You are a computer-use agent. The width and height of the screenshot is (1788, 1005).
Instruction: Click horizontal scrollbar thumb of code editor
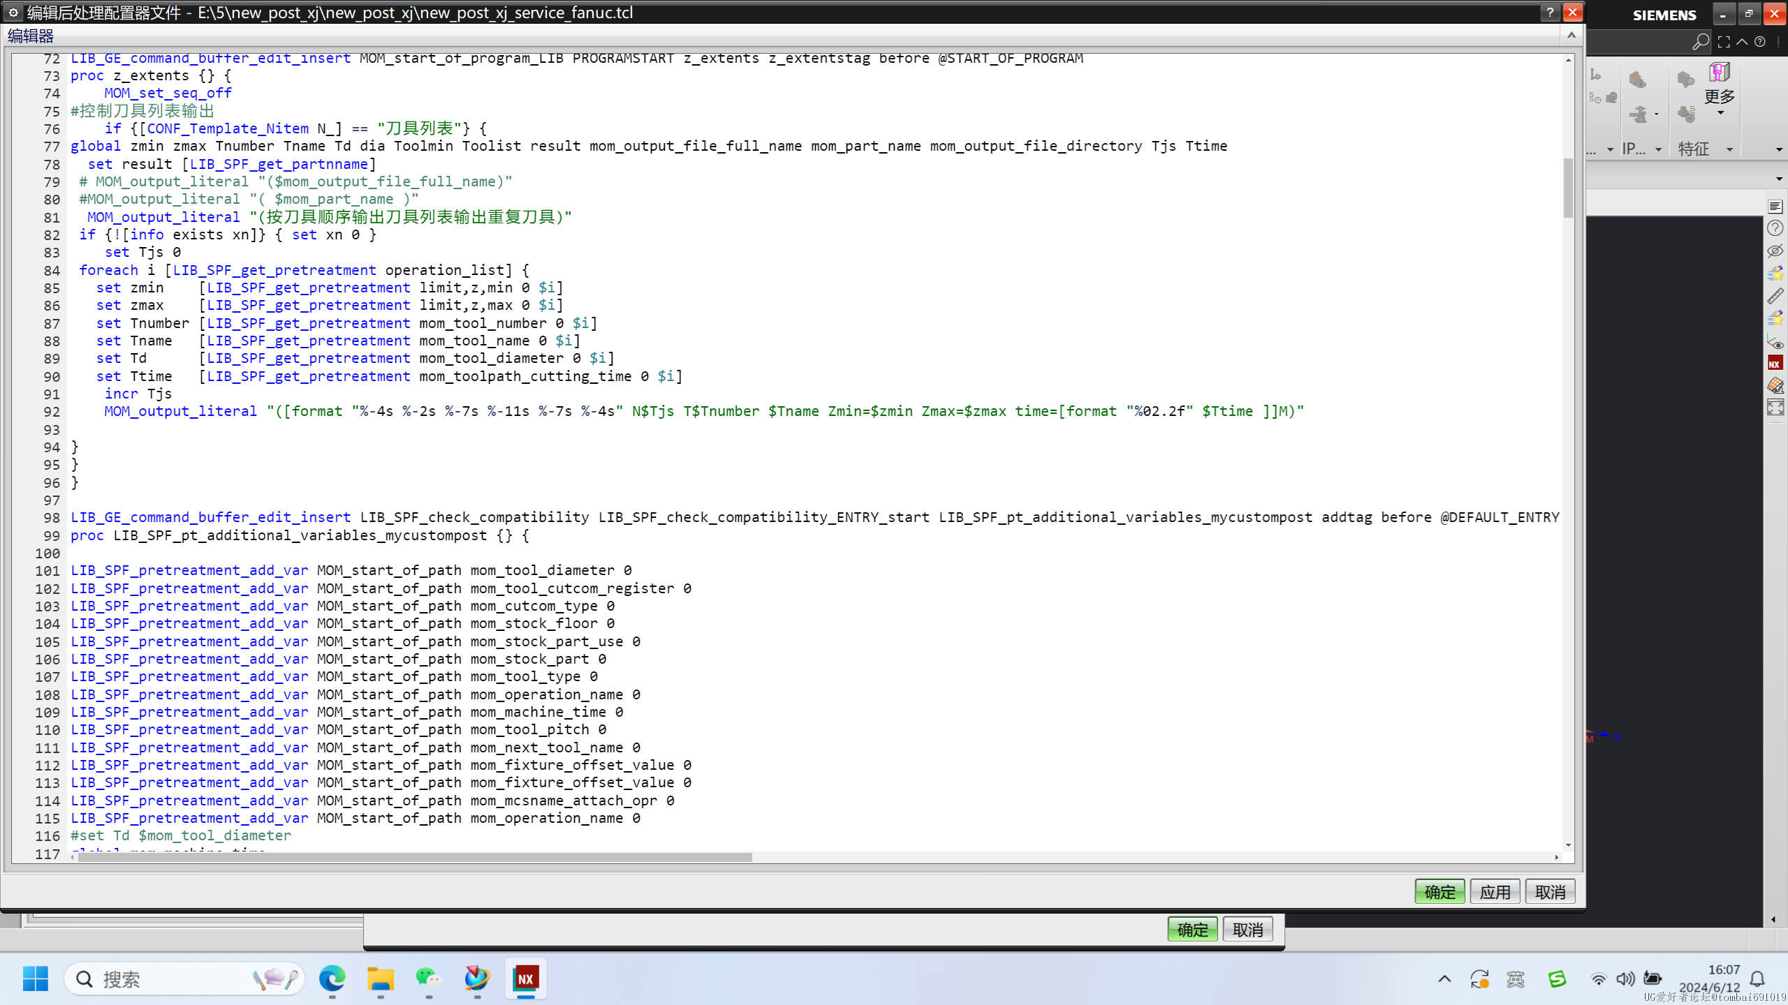click(x=415, y=857)
